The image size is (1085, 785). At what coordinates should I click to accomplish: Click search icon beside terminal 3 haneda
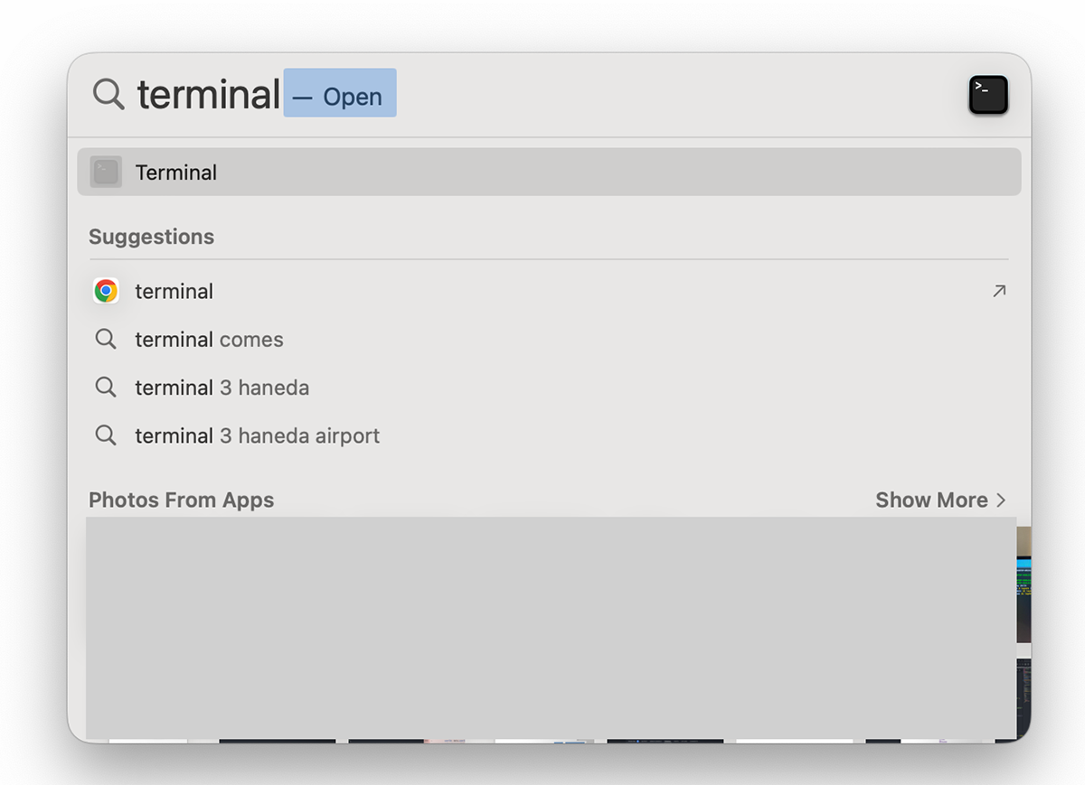(106, 388)
